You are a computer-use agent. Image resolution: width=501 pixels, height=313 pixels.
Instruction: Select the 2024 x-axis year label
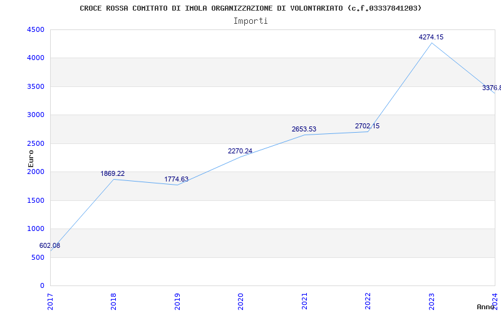tap(495, 302)
